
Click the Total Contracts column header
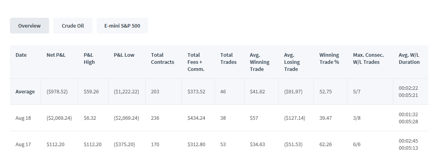coord(162,58)
